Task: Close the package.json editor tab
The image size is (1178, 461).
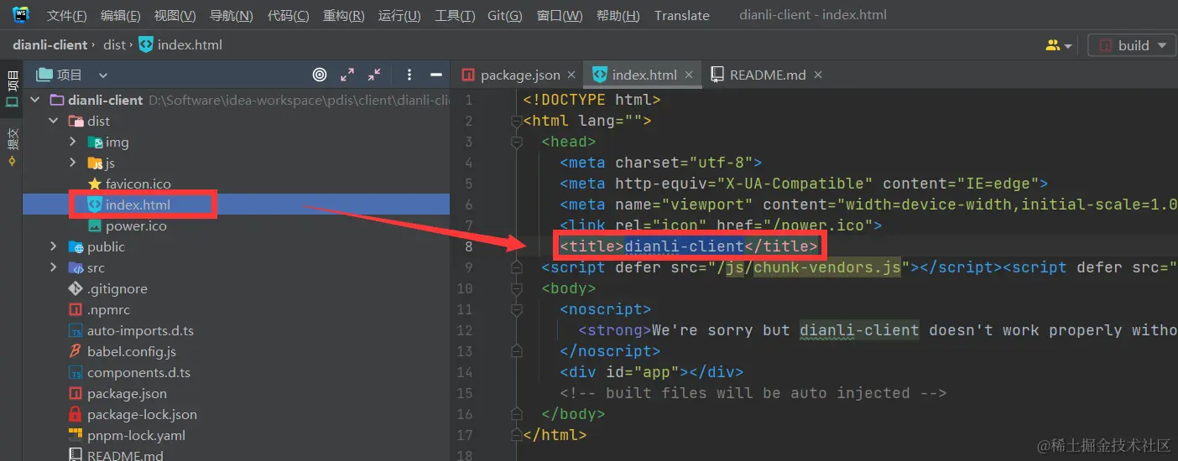Action: coord(571,75)
